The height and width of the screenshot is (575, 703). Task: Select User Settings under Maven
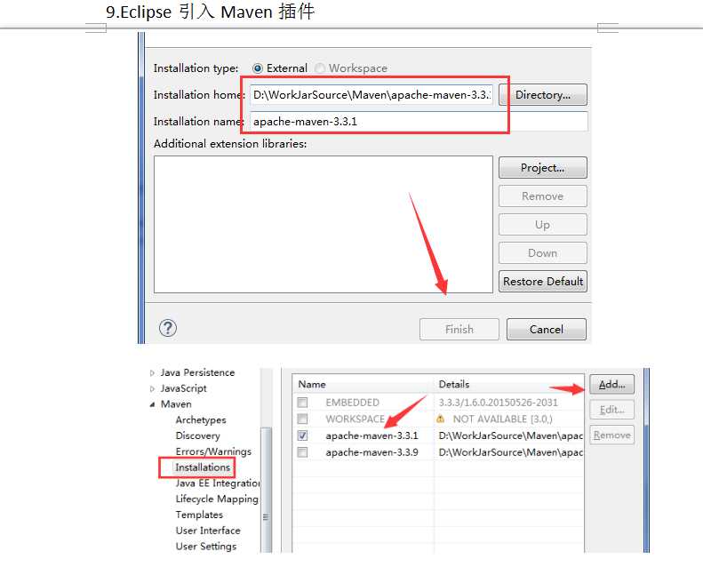pyautogui.click(x=206, y=547)
